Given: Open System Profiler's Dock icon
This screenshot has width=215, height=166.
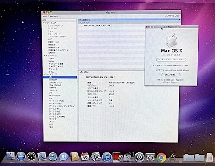Looking at the screenshot, I should (x=129, y=157).
